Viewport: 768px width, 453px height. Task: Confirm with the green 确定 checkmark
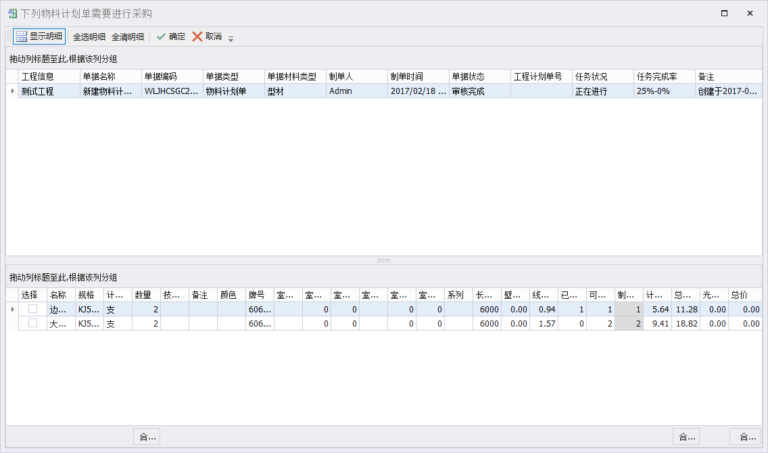click(170, 37)
